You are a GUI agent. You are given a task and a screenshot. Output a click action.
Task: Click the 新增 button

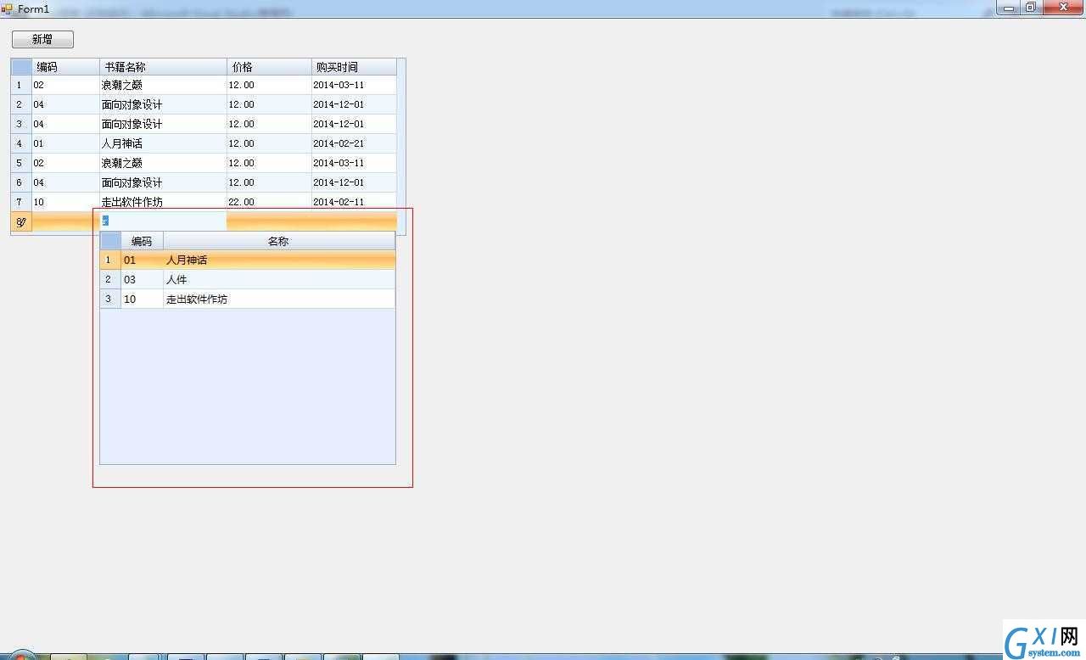tap(42, 39)
